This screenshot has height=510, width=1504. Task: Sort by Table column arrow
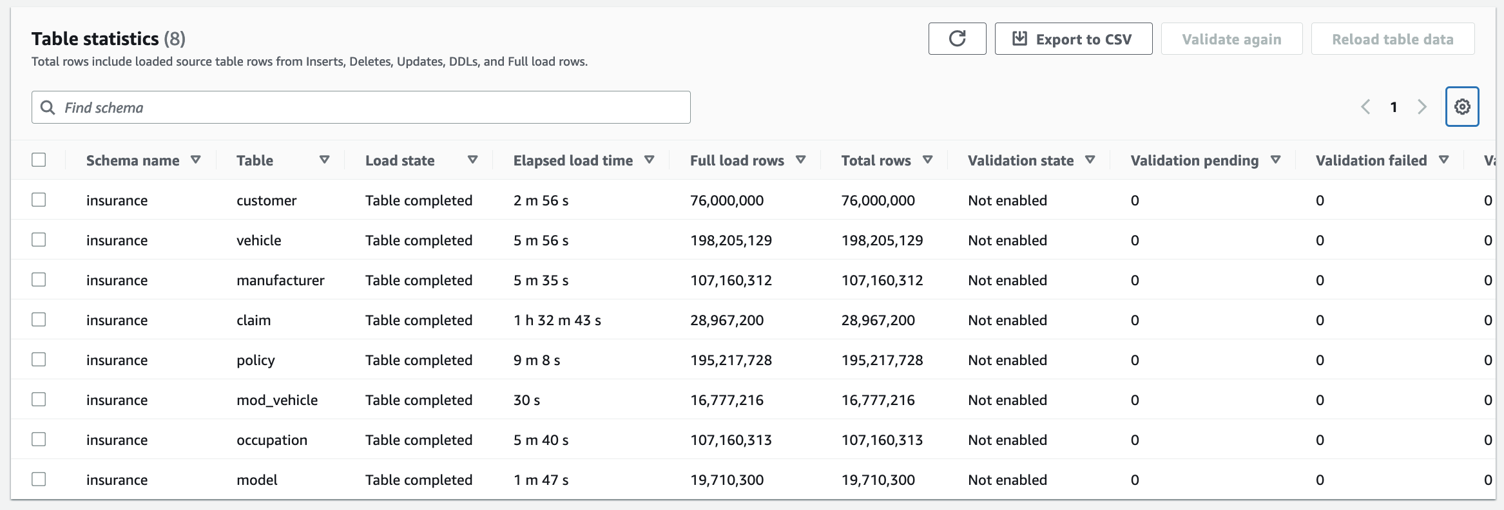(x=325, y=160)
